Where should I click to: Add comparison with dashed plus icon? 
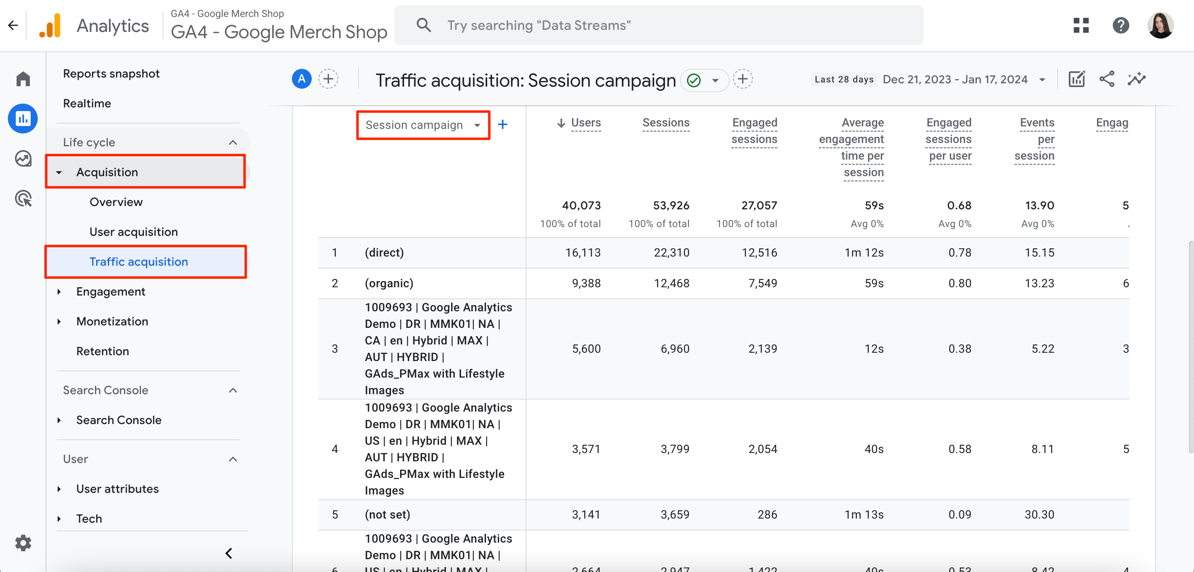[x=328, y=79]
